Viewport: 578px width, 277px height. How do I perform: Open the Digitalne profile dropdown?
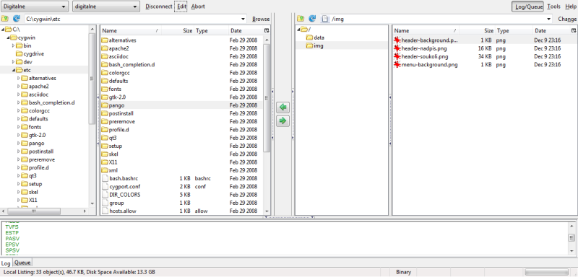(34, 6)
